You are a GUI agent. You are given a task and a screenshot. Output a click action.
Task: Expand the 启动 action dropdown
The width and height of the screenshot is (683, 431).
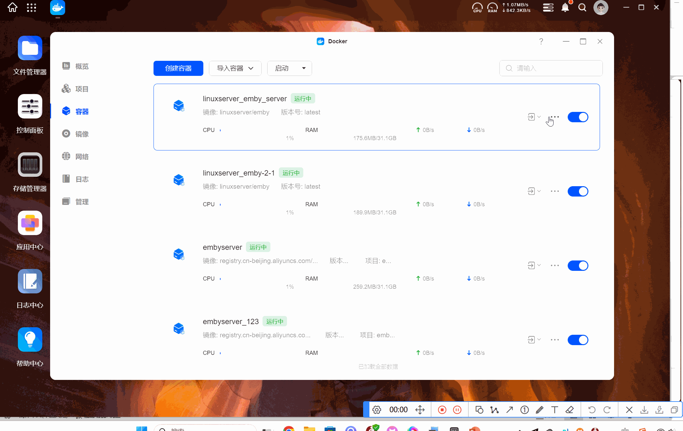pyautogui.click(x=289, y=68)
